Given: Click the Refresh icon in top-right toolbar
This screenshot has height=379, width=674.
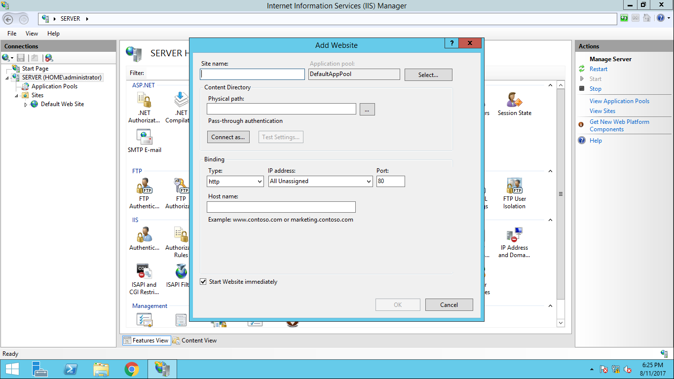Looking at the screenshot, I should tap(624, 18).
